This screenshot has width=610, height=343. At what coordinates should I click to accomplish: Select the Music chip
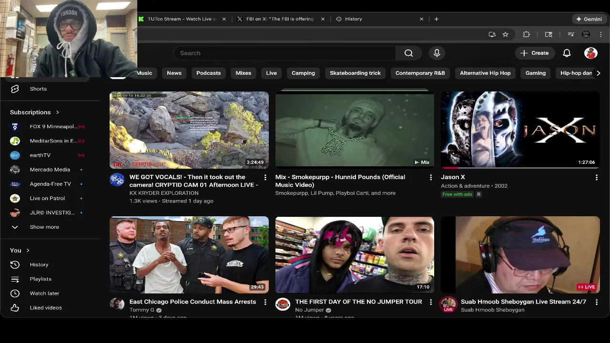click(144, 73)
